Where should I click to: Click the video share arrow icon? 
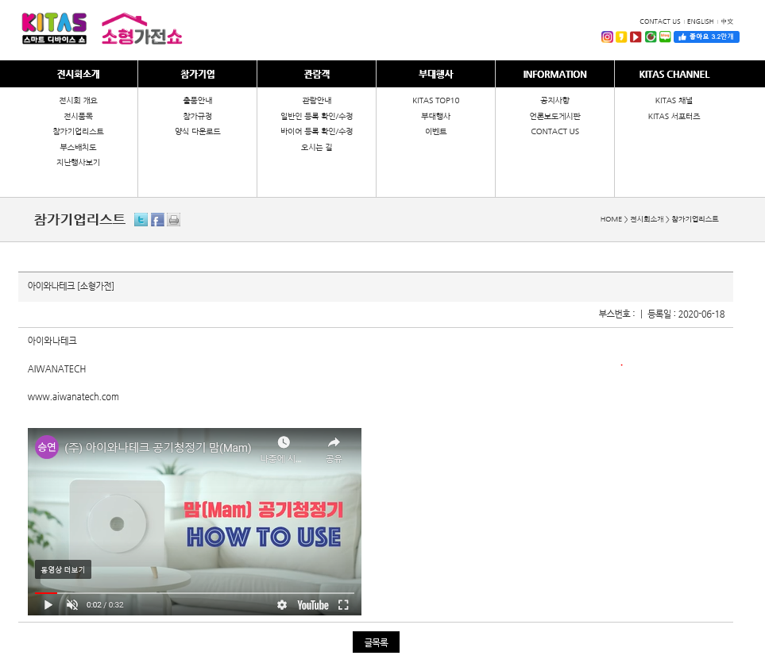click(334, 442)
